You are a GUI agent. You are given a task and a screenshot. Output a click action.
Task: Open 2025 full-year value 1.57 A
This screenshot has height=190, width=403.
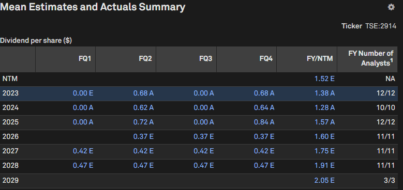click(x=324, y=122)
